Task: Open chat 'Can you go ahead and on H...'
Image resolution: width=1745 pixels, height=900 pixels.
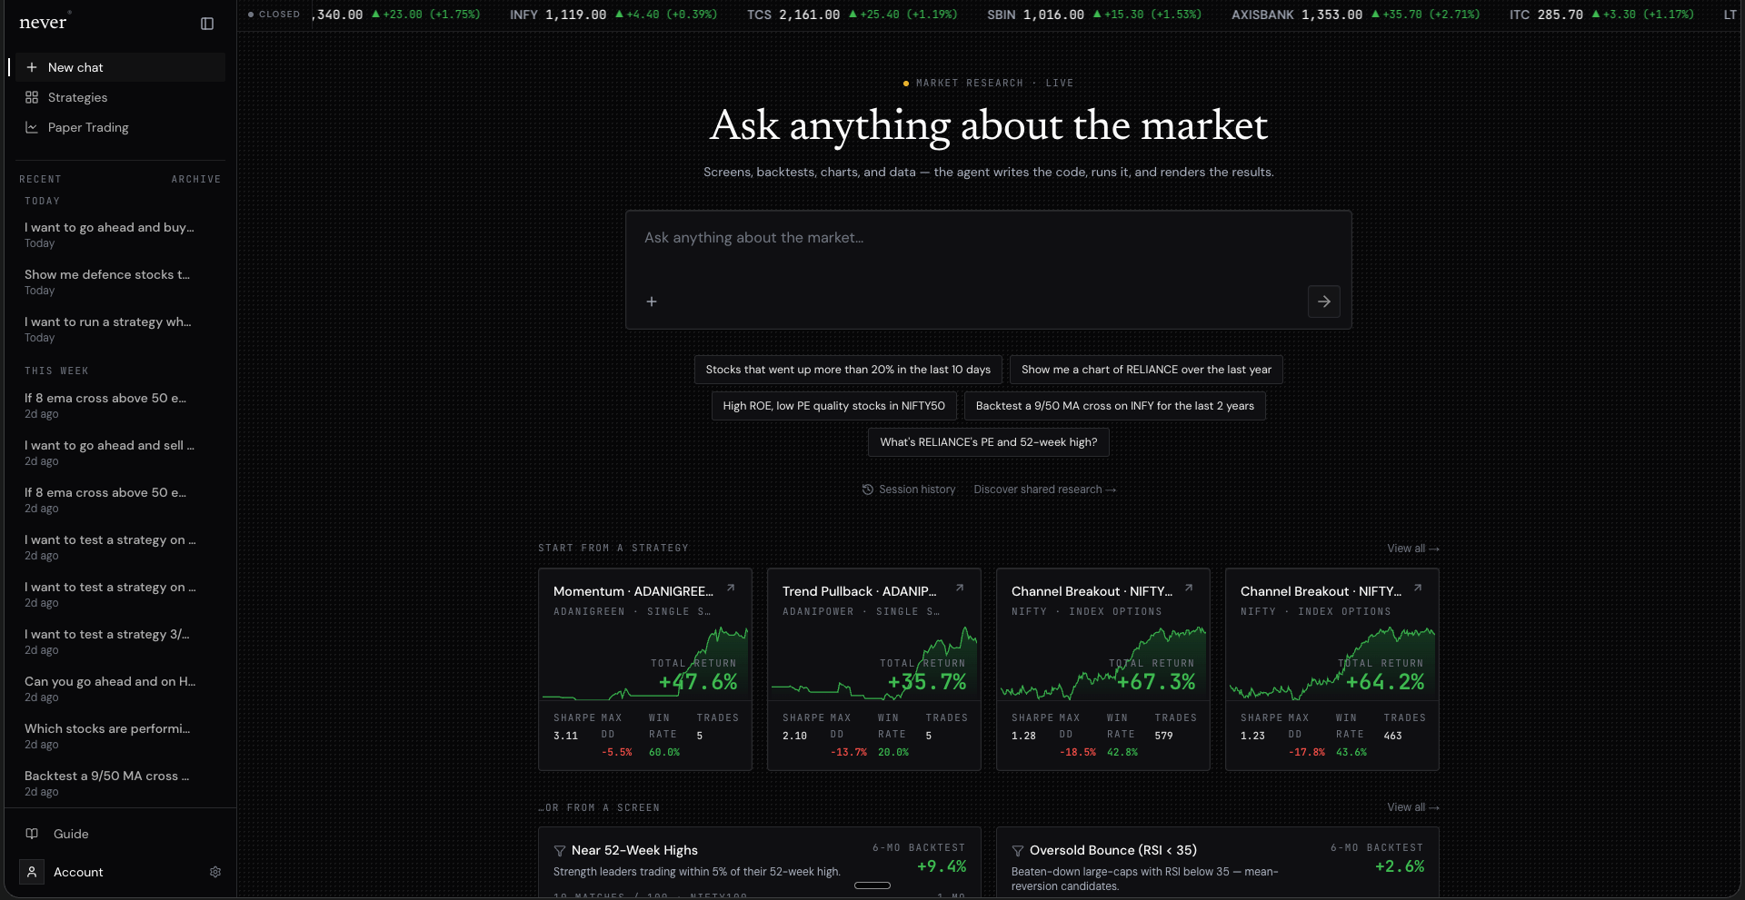Action: click(x=118, y=688)
